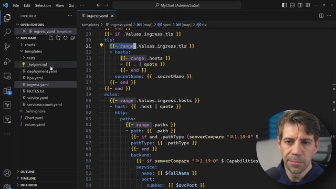This screenshot has width=336, height=189.
Task: Close ingress.yaml in Open Editors list
Action: pos(24,31)
